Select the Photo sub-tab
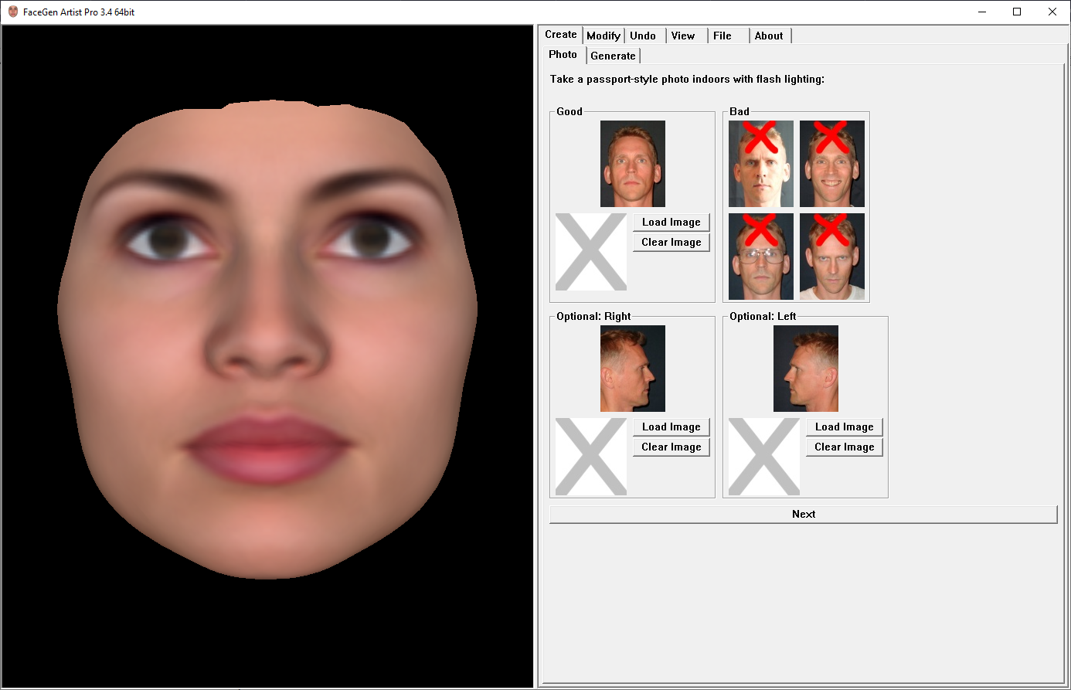 pos(563,54)
